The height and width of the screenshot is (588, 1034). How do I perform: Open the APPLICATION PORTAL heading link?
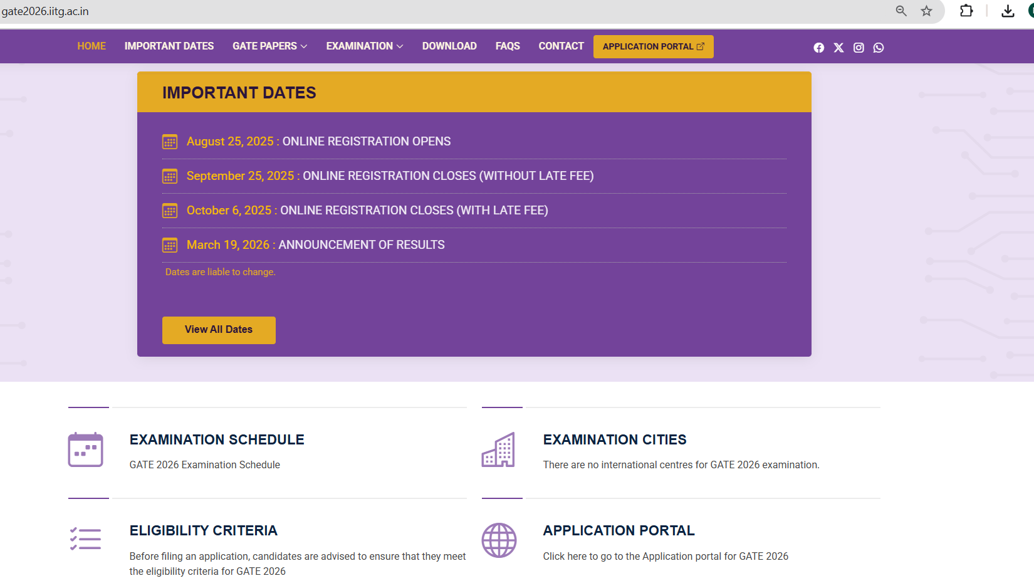point(619,531)
